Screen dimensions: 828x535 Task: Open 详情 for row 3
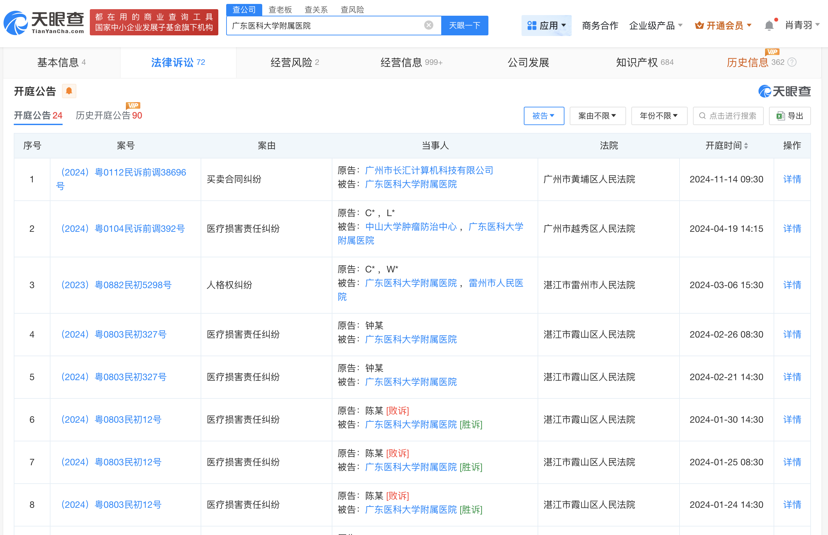click(x=792, y=285)
